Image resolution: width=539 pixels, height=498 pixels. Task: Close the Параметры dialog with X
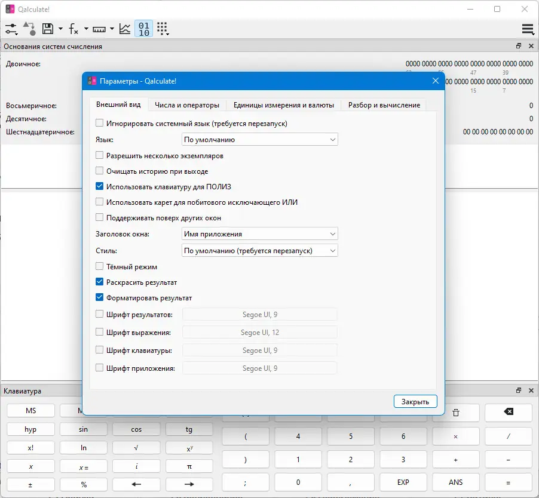coord(436,81)
